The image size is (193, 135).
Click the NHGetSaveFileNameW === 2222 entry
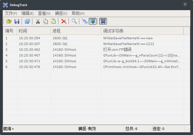click(129, 44)
